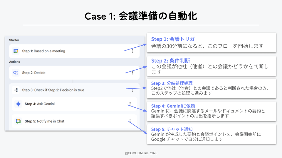Click the 'Step 4: Geminiに依頼' description heading

(173, 106)
